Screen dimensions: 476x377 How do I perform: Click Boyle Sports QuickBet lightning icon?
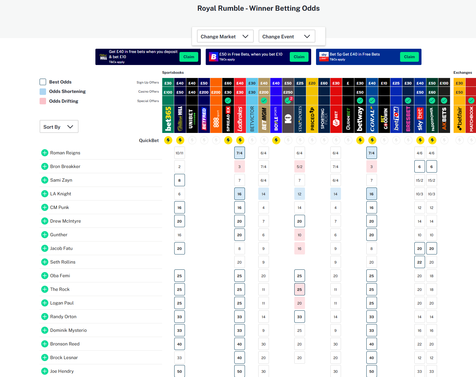(x=276, y=140)
